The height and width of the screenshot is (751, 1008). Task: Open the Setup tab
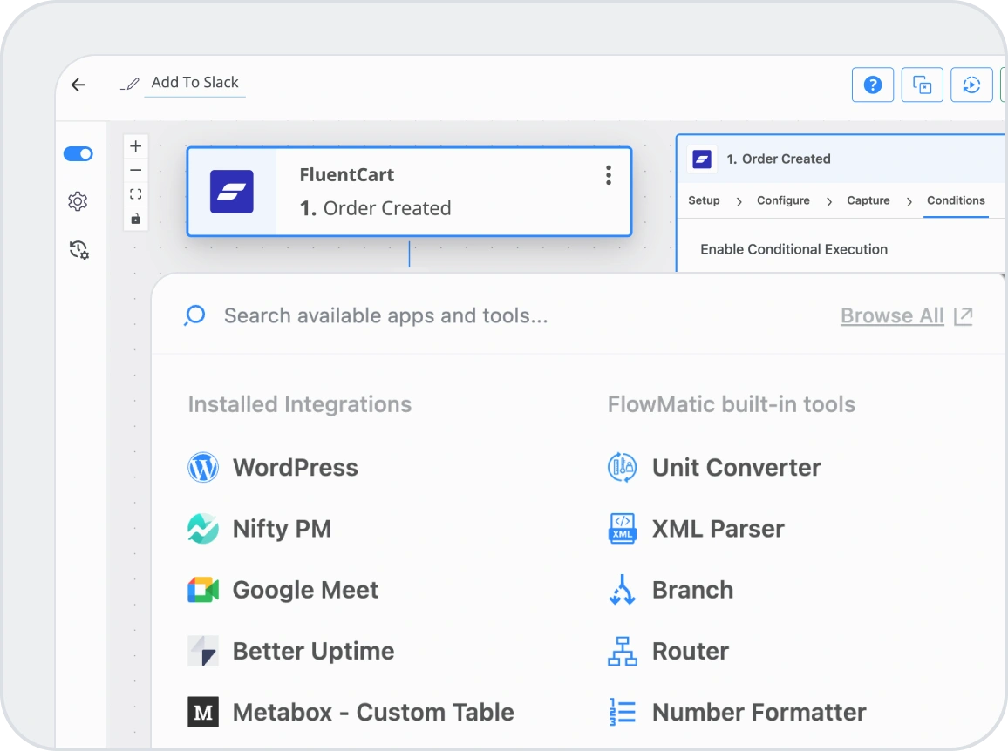tap(704, 200)
